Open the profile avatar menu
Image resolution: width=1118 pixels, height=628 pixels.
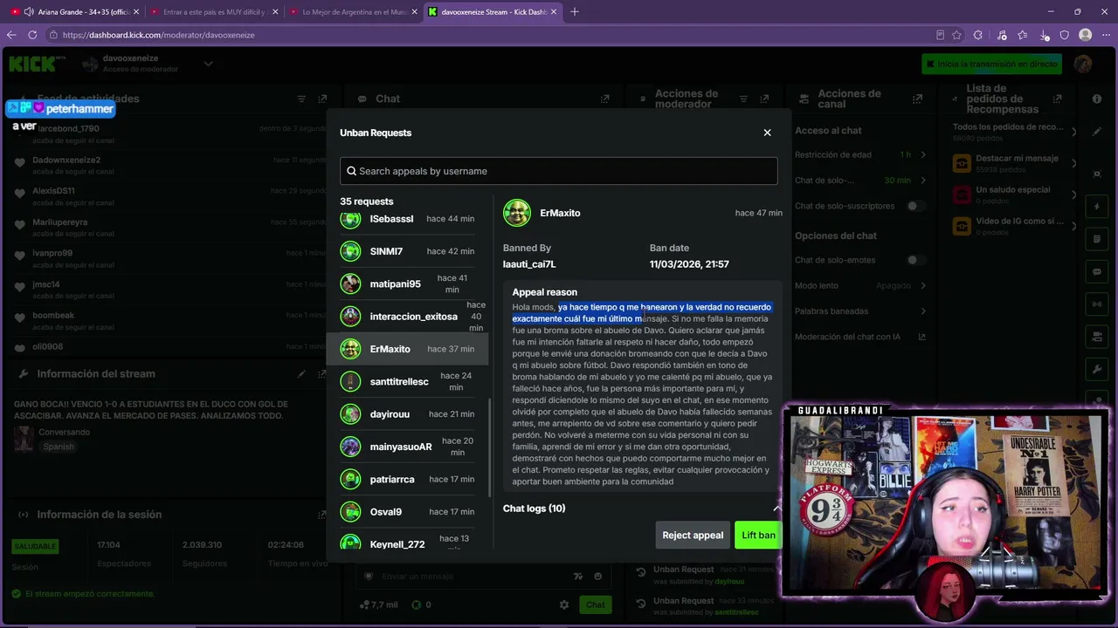(1083, 64)
